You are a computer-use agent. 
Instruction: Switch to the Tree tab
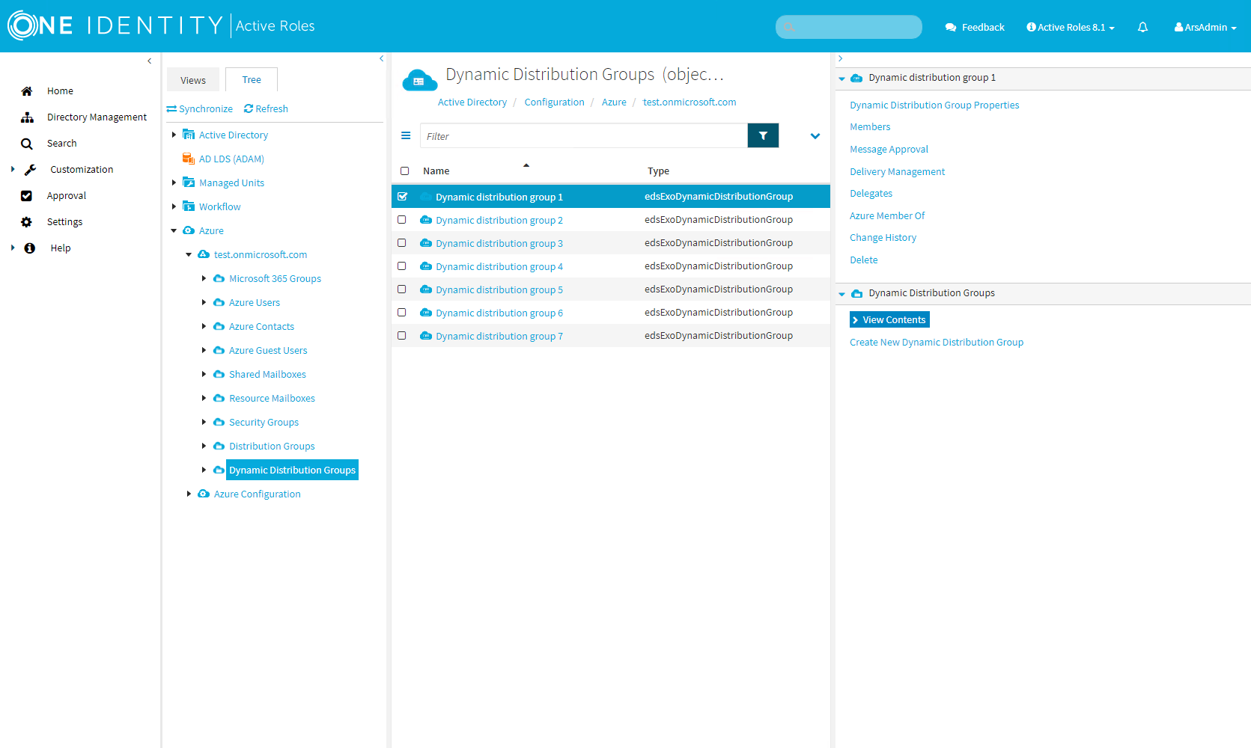point(252,79)
